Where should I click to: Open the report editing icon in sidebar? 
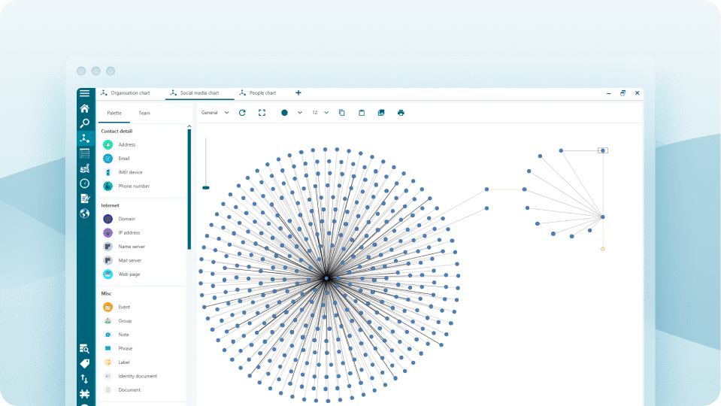85,198
